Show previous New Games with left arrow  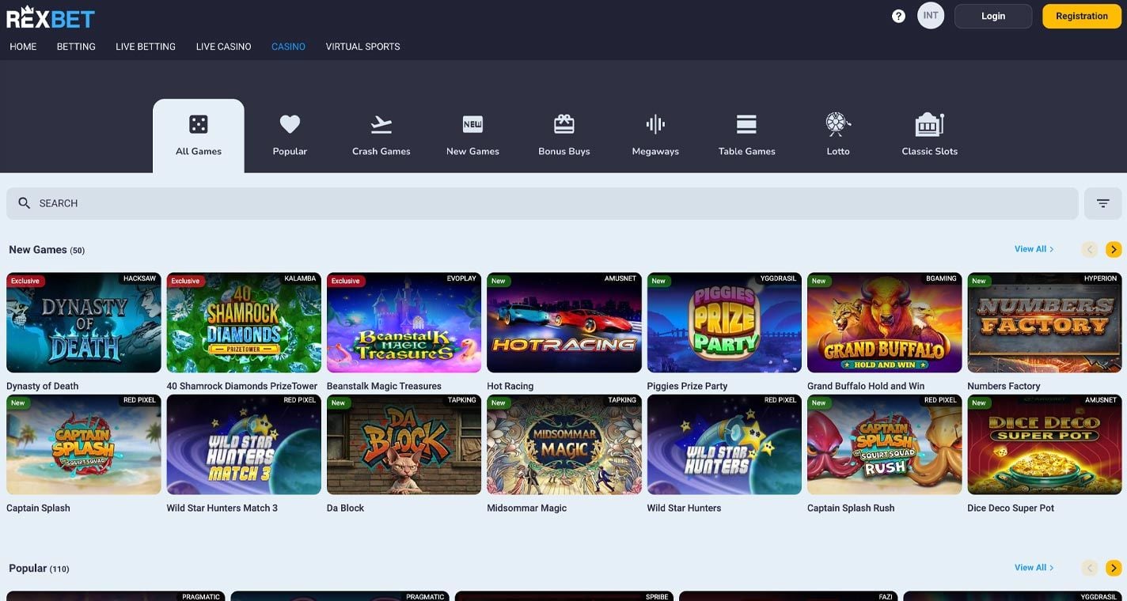(x=1090, y=250)
